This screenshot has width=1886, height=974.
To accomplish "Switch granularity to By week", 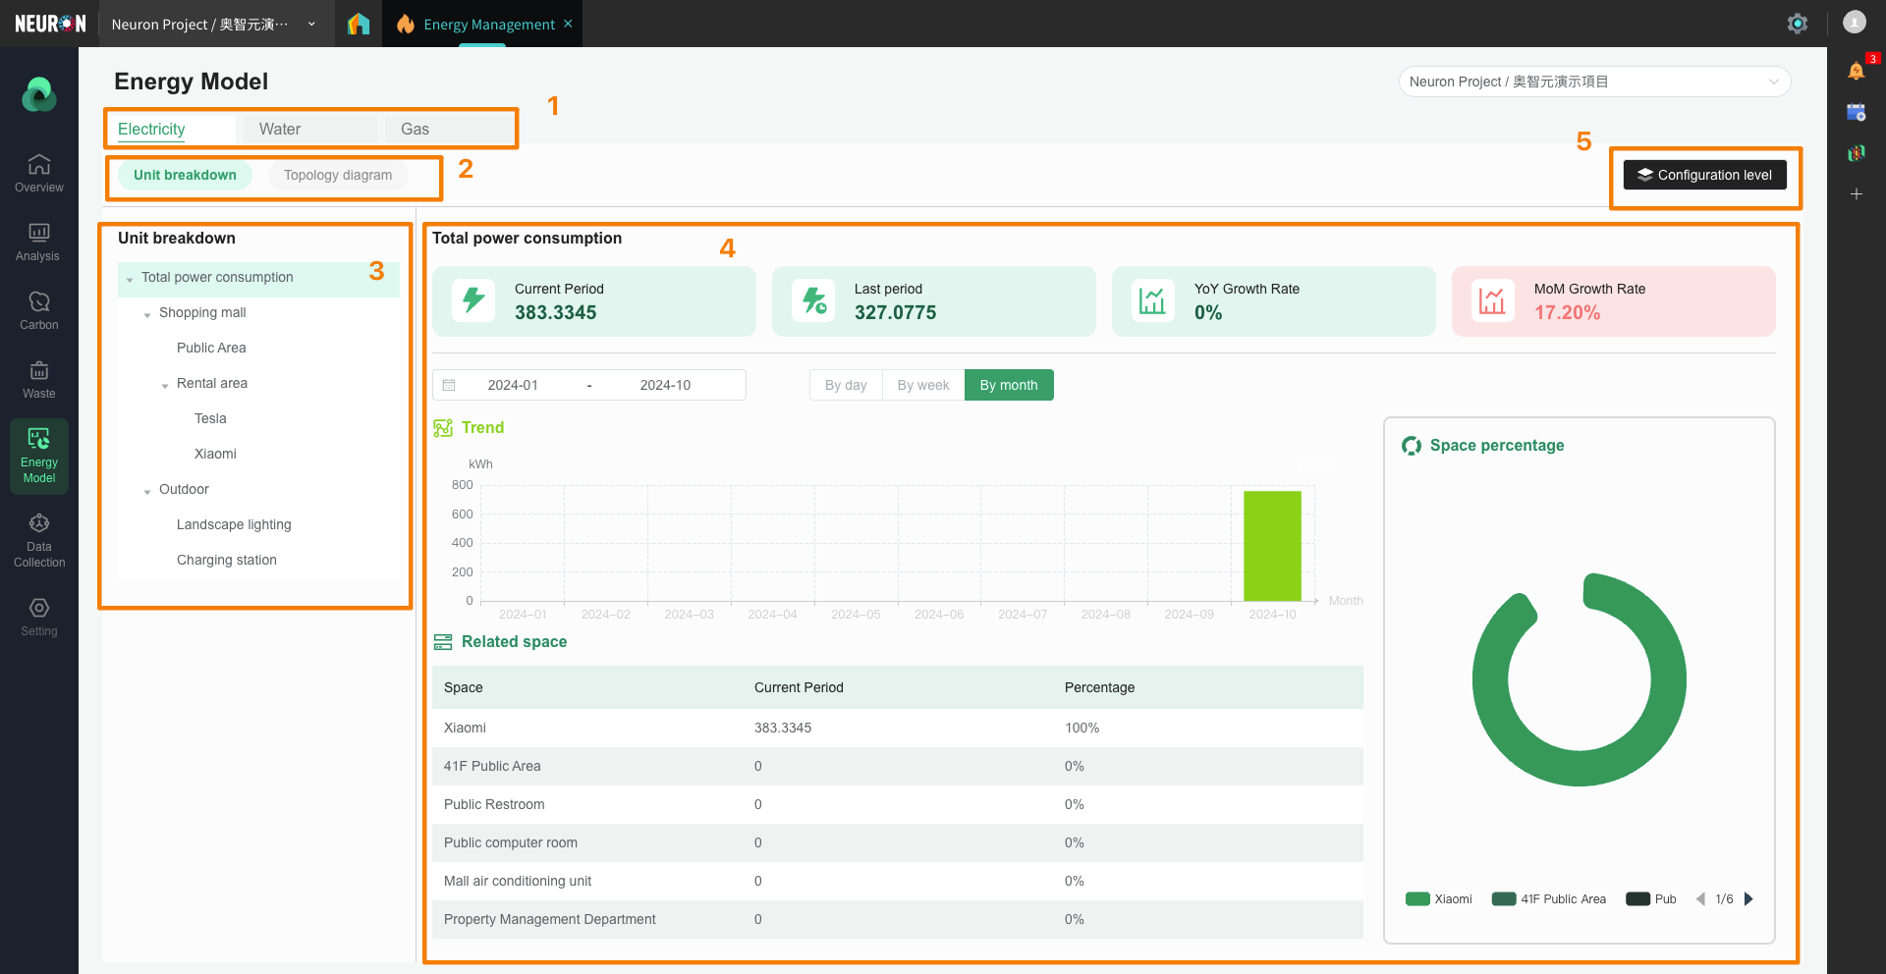I will 922,385.
